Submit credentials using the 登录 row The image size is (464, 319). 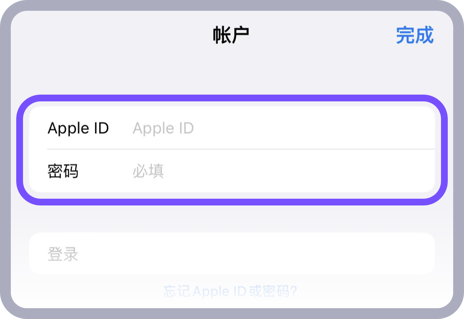pos(232,254)
